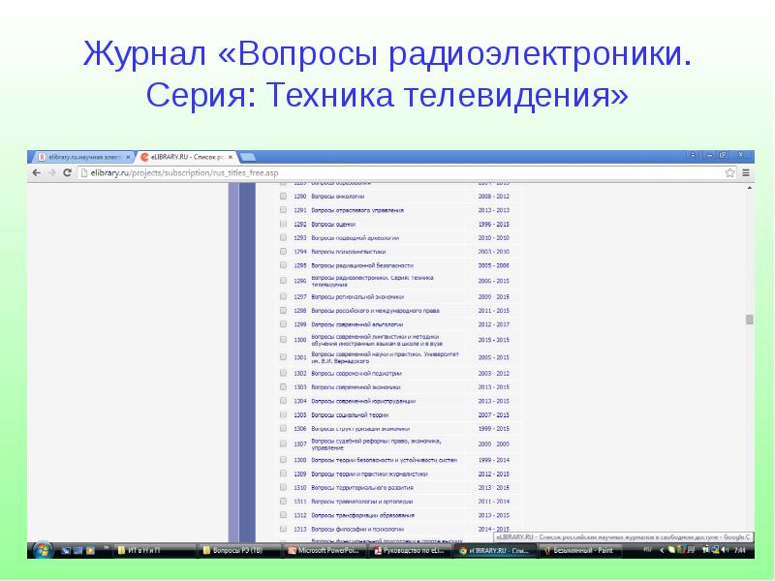Open the Microsoft PowerPoint taskbar item
Screen dimensions: 775x581
coord(325,550)
